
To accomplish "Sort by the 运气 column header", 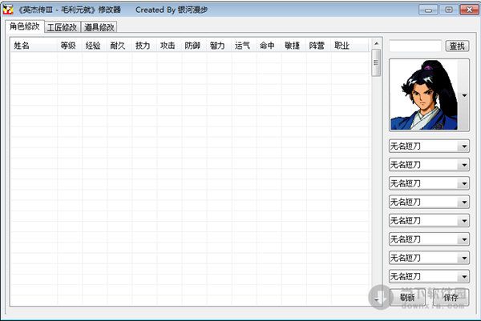I will pyautogui.click(x=244, y=46).
